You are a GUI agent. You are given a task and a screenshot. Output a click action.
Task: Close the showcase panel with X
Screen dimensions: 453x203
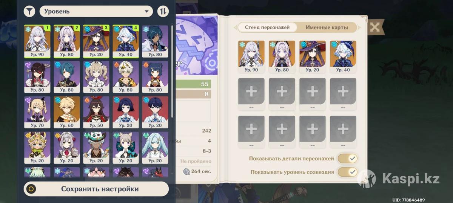point(374,27)
